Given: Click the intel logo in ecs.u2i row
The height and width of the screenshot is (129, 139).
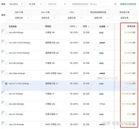Looking at the screenshot, I should pyautogui.click(x=101, y=53).
